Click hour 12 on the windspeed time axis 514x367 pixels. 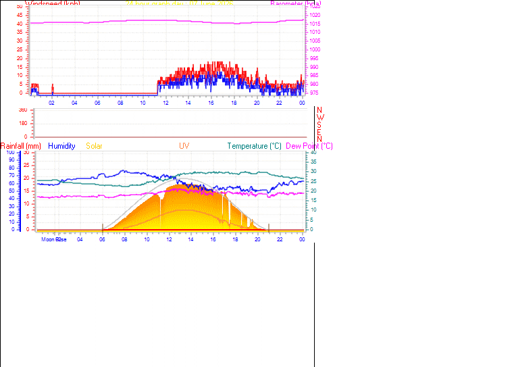pos(165,103)
